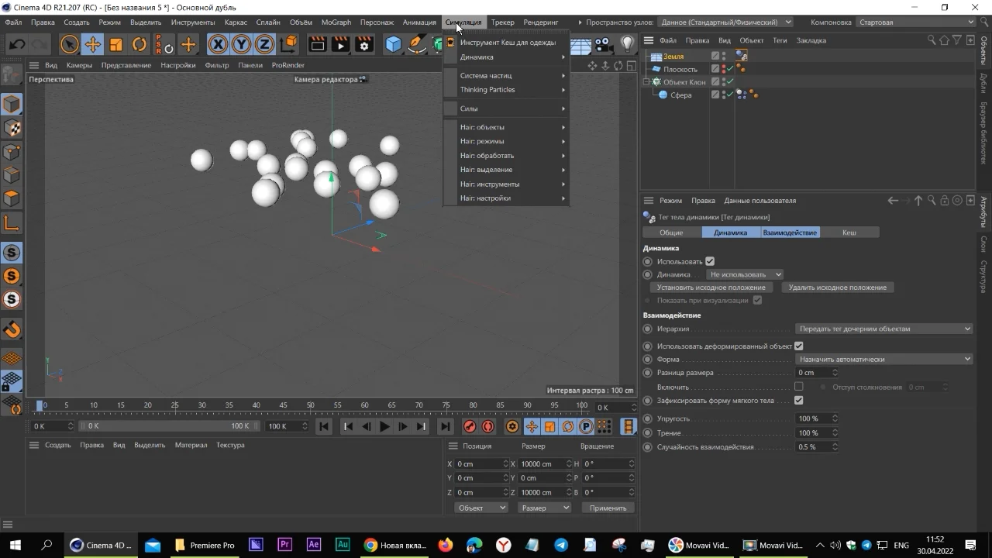
Task: Add a Light bulb object
Action: click(627, 45)
